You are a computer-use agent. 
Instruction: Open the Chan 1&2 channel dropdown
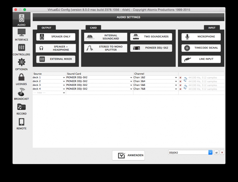[x=176, y=77]
